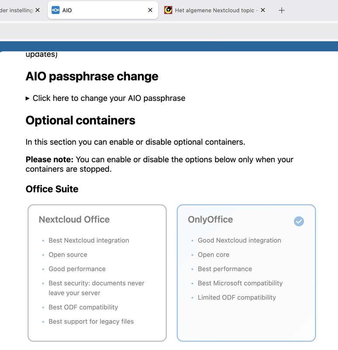Switch to the AIO tab
Viewport: 338px width, 350px height.
[103, 10]
